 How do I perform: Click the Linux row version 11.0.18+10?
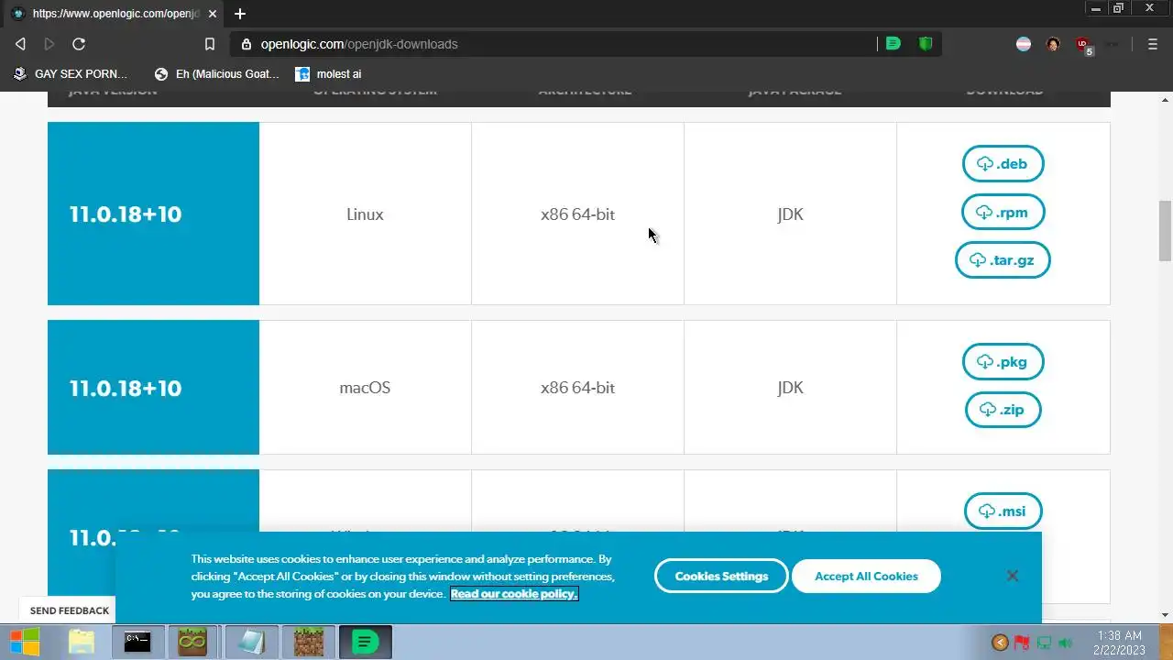coord(126,214)
